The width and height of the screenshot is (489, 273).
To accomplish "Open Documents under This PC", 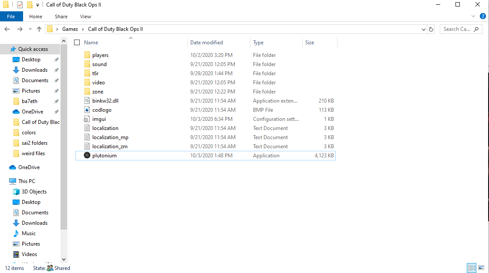I will [30, 213].
